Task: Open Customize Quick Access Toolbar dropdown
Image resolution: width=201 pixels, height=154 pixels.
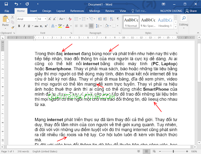Action: click(x=38, y=4)
